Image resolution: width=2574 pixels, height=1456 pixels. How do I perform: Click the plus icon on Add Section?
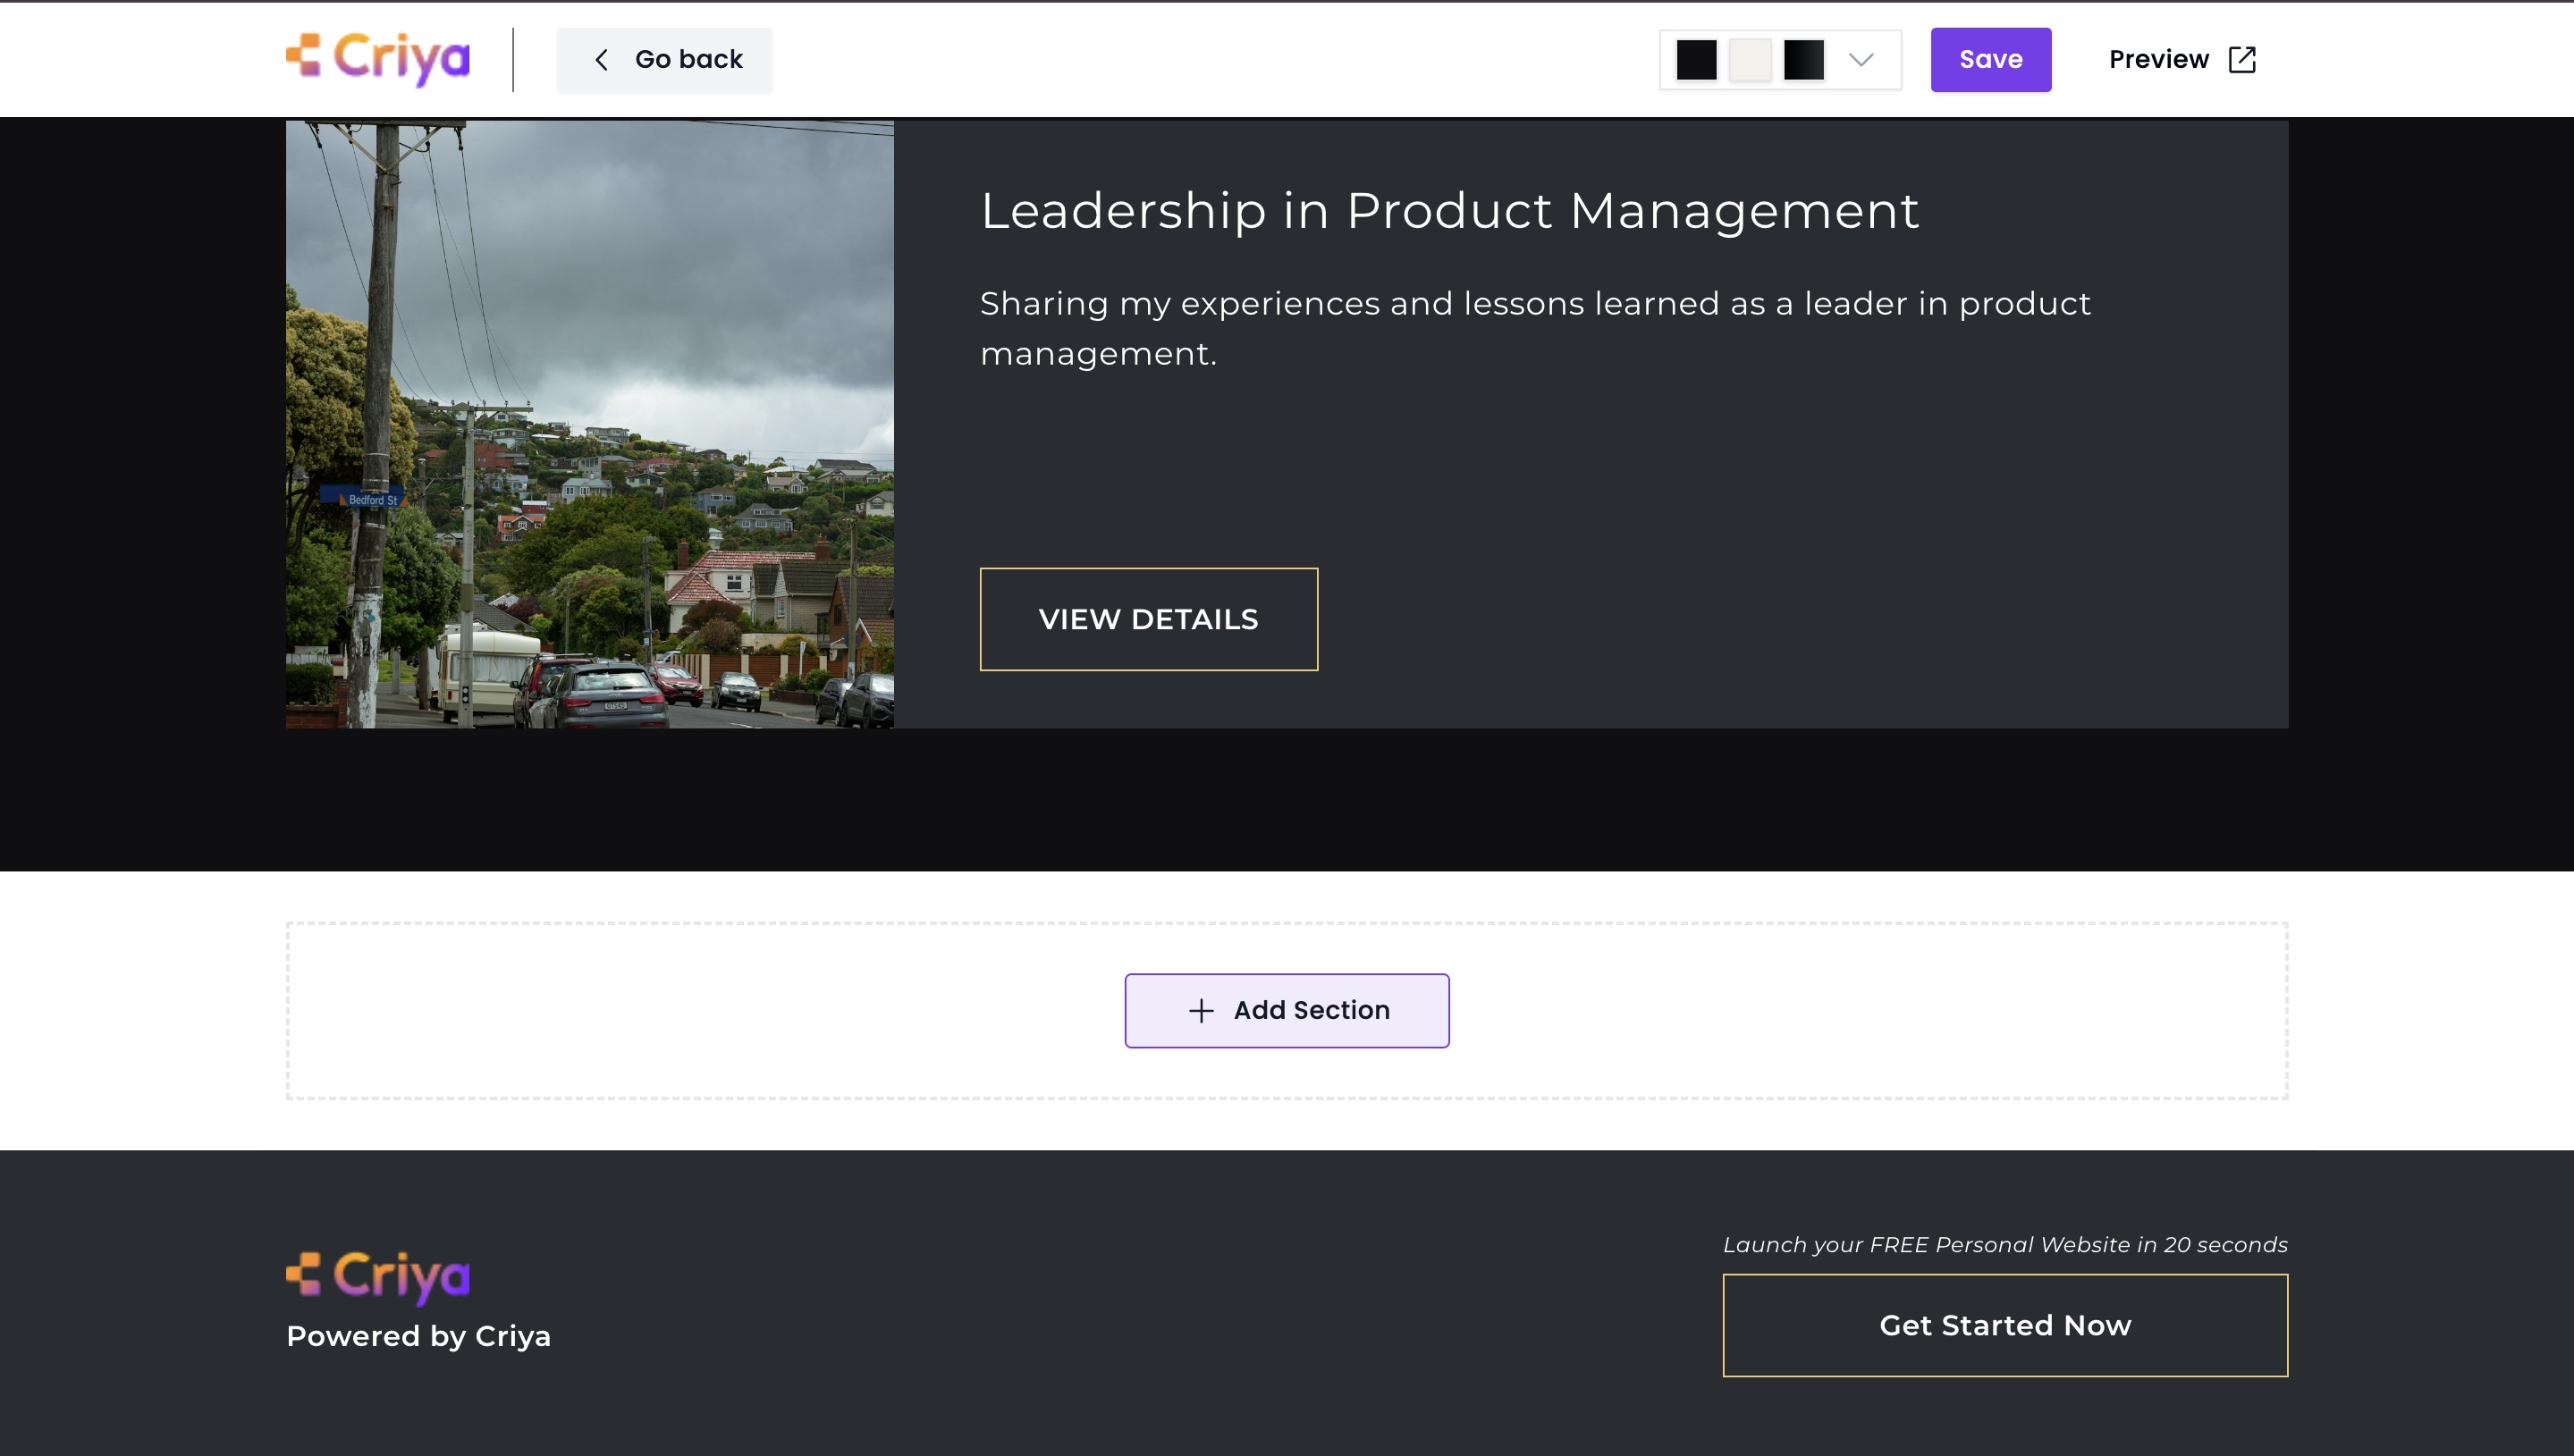[x=1200, y=1011]
